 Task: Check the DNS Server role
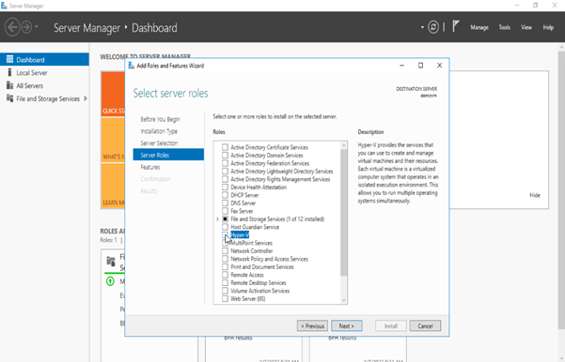point(225,203)
